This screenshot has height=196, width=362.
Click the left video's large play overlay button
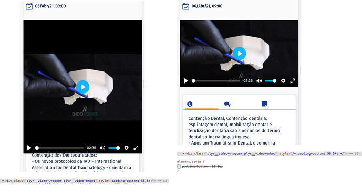pos(82,87)
